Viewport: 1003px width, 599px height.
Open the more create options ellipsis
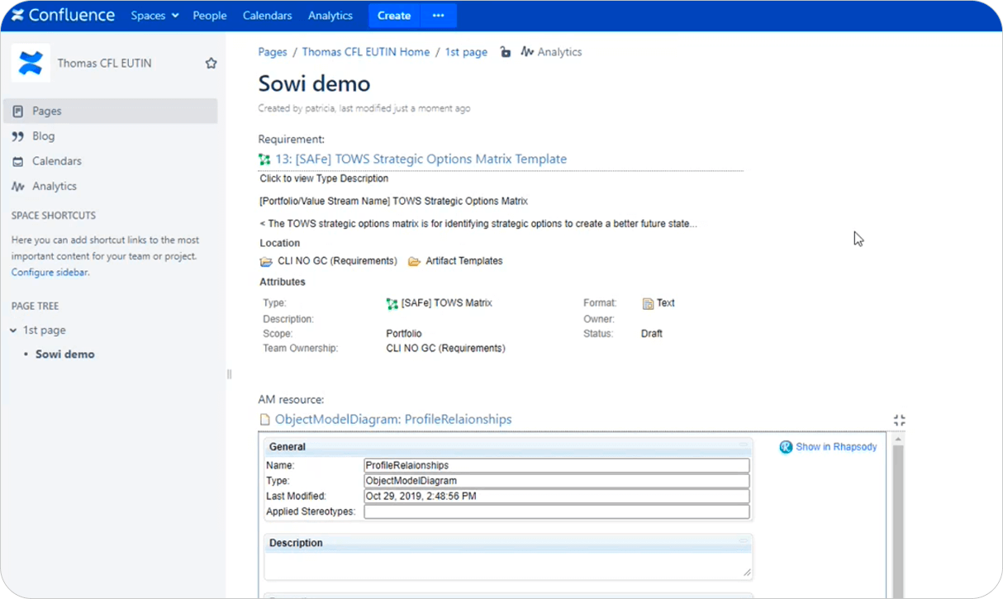[439, 16]
